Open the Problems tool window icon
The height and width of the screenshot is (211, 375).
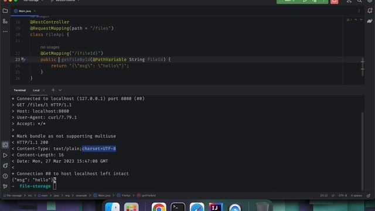click(x=5, y=176)
